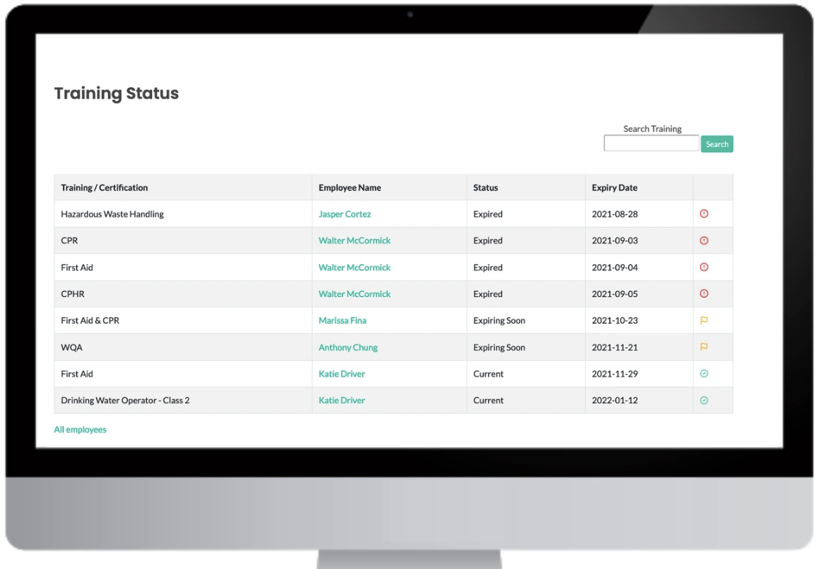The width and height of the screenshot is (823, 569).
Task: Click the expired status icon beside CPR
Action: tap(703, 240)
